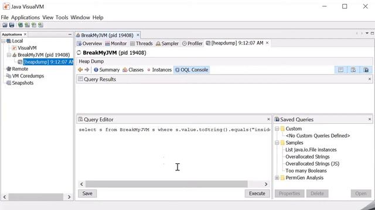Open the View menu
Viewport: 375px width, 210px height.
point(48,17)
